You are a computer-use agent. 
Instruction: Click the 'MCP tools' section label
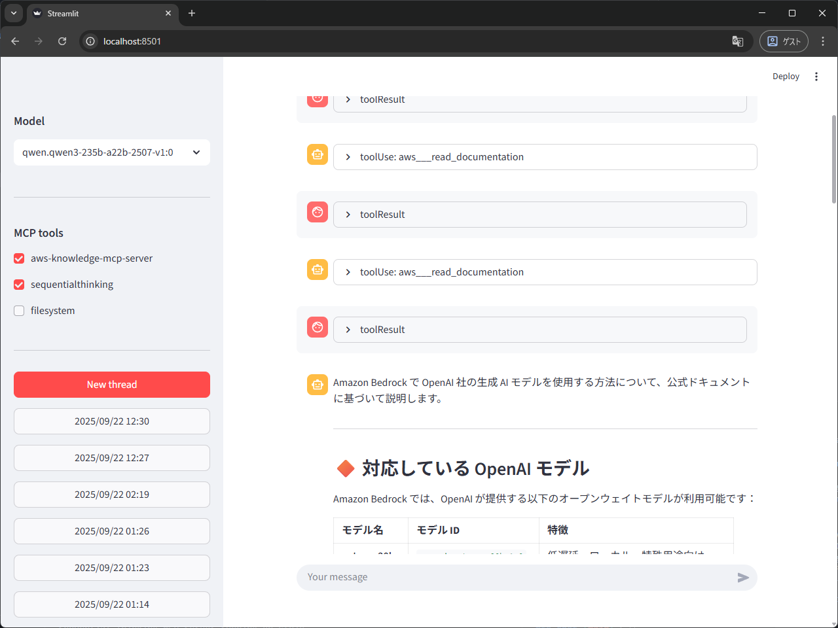pyautogui.click(x=39, y=233)
